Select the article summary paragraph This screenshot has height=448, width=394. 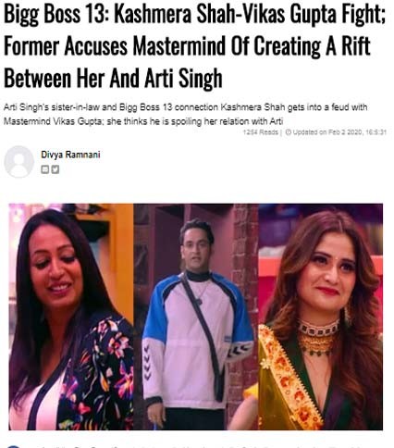[x=185, y=114]
